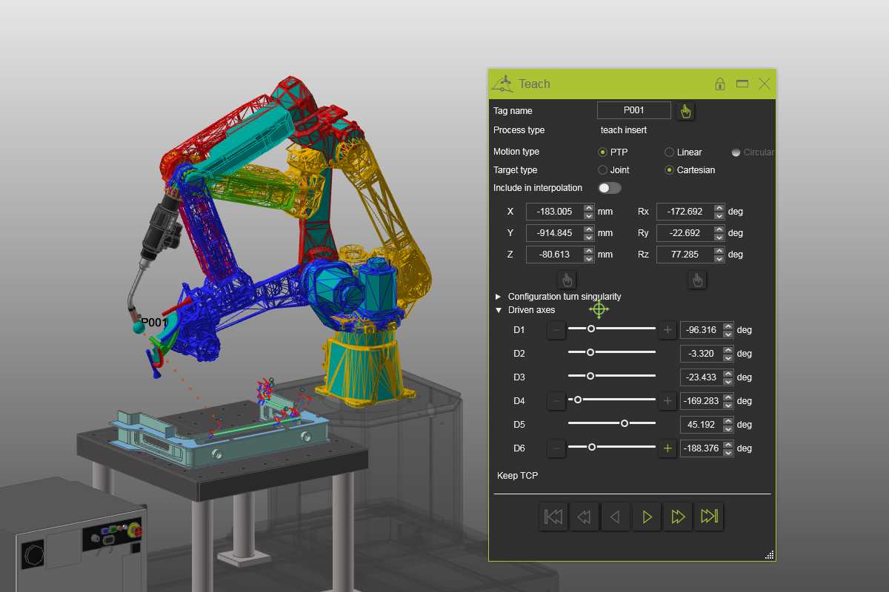The height and width of the screenshot is (592, 889).
Task: Select Linear motion type
Action: [670, 152]
